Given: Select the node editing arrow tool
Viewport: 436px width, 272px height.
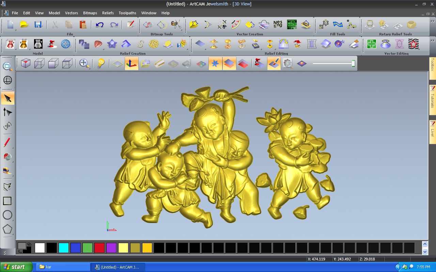Looking at the screenshot, I should click(x=7, y=112).
